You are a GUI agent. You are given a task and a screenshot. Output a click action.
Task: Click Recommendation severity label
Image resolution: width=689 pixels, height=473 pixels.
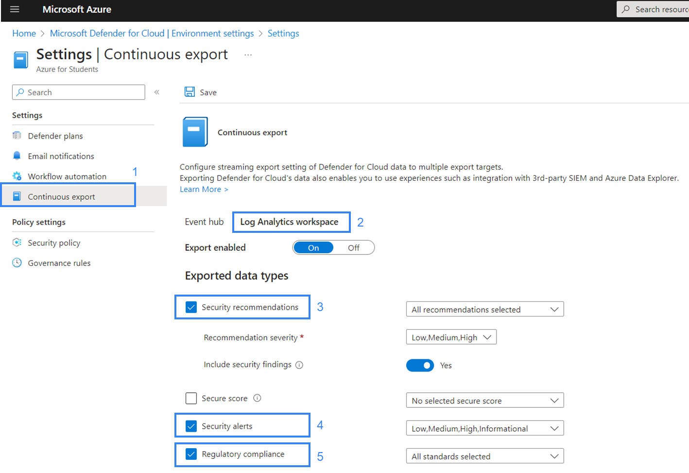(251, 337)
